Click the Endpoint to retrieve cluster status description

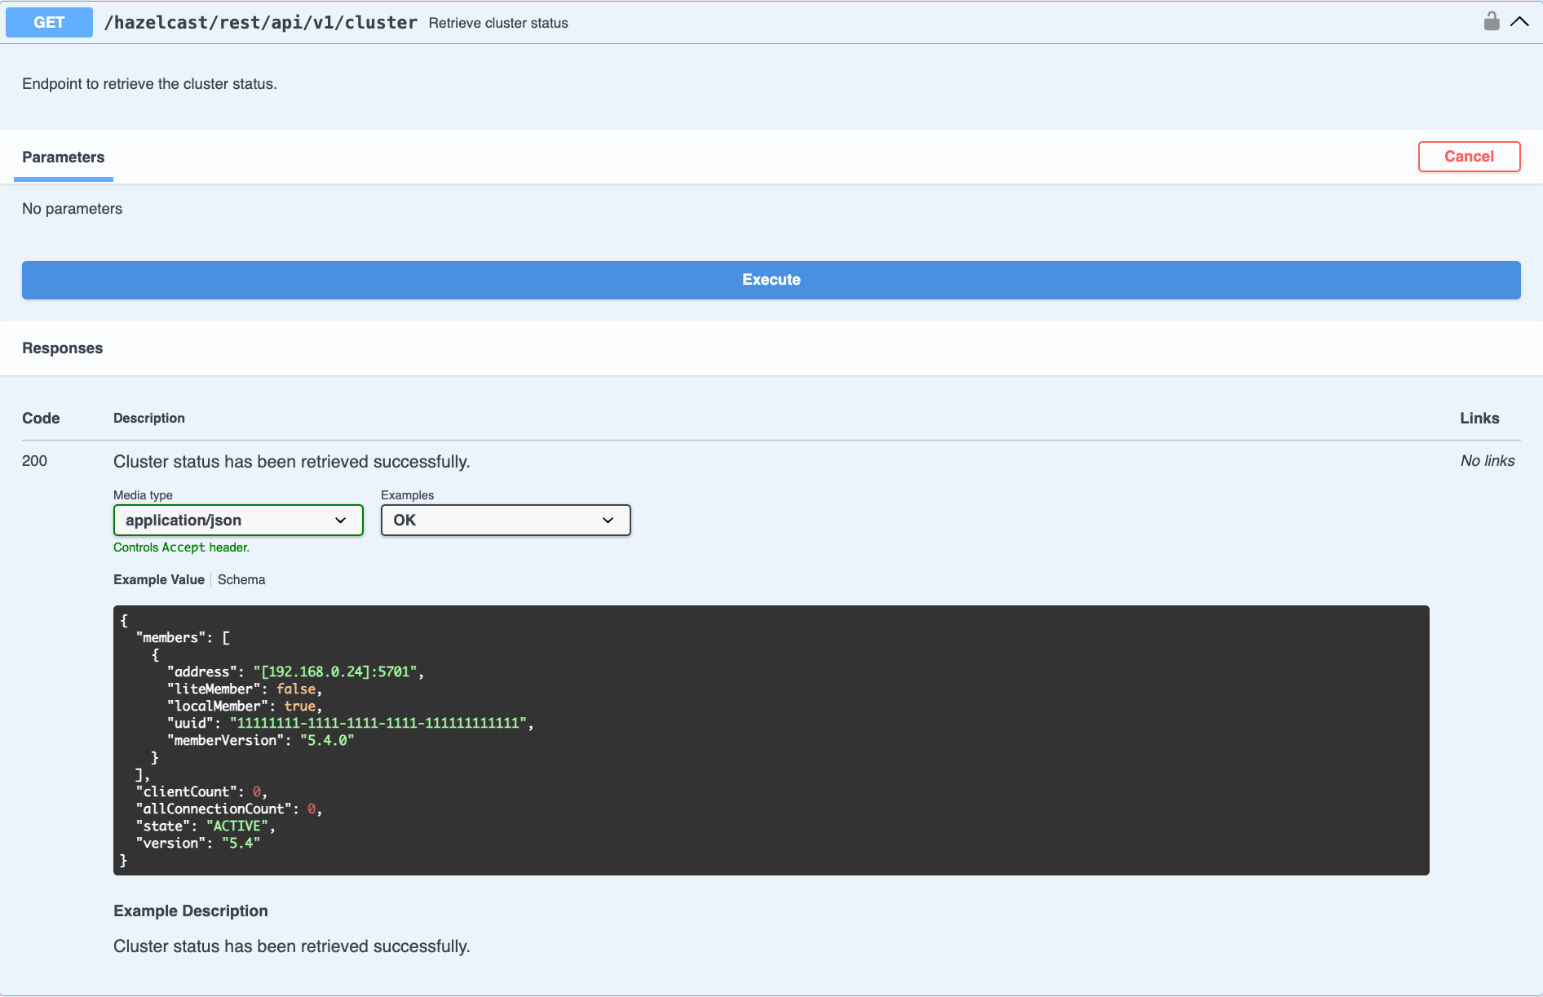(x=149, y=83)
